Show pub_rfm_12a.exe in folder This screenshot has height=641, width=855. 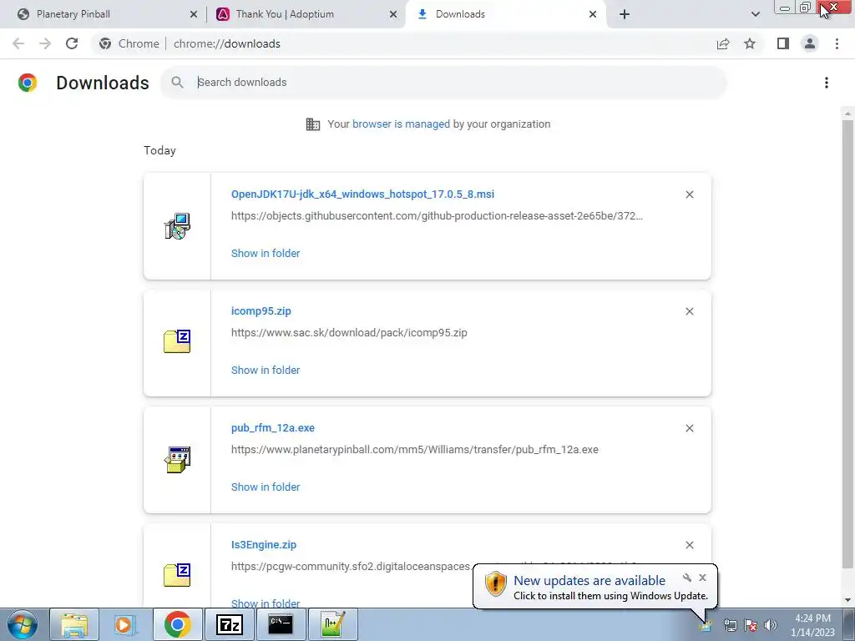[x=266, y=487]
